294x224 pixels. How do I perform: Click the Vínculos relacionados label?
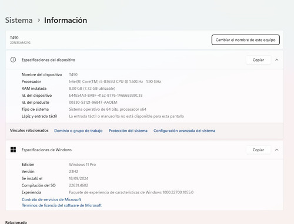click(x=29, y=130)
